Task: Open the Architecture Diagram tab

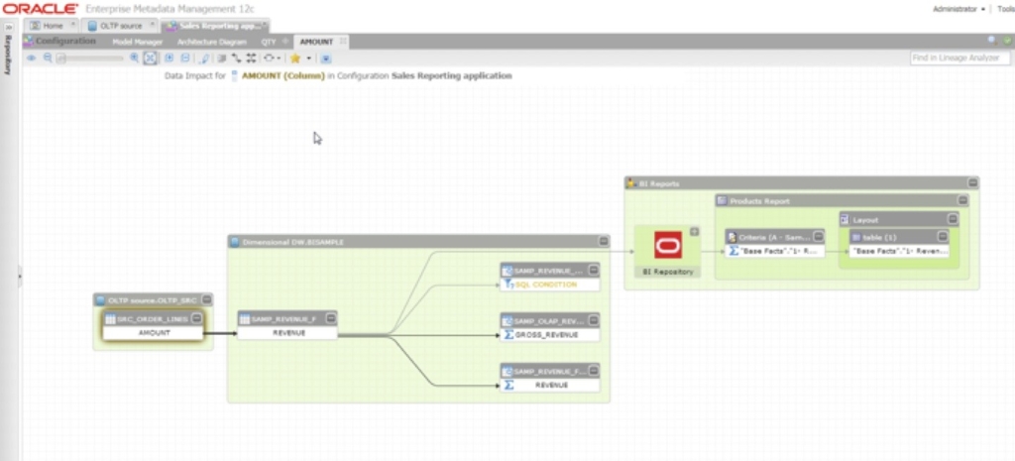Action: [x=212, y=42]
